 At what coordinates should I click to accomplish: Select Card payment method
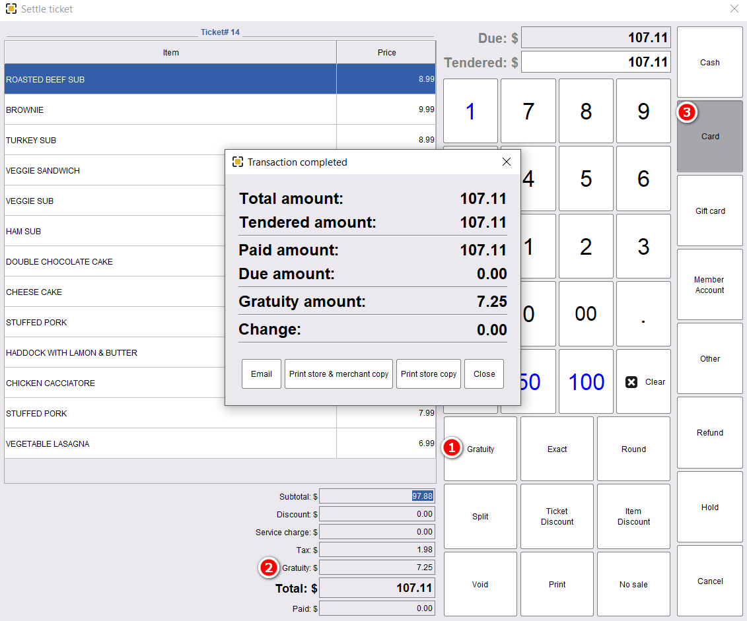pyautogui.click(x=709, y=136)
